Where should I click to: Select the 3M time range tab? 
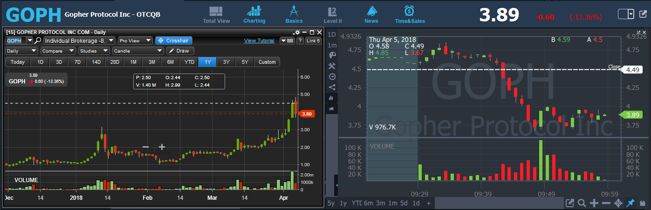coord(151,62)
